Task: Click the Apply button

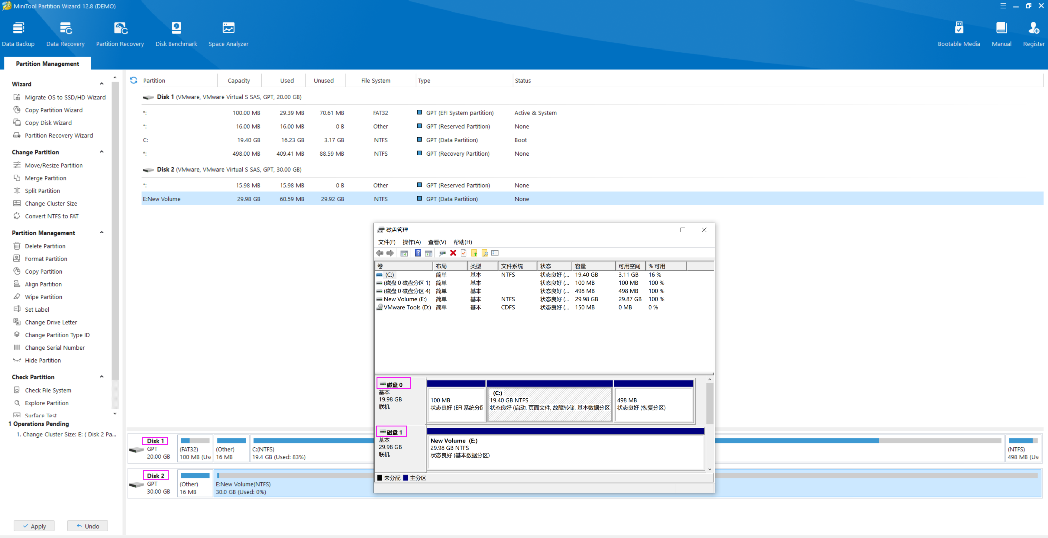Action: click(x=34, y=526)
